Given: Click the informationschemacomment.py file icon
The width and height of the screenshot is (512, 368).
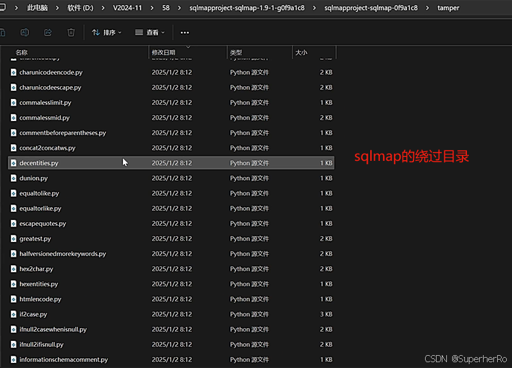Looking at the screenshot, I should point(14,360).
